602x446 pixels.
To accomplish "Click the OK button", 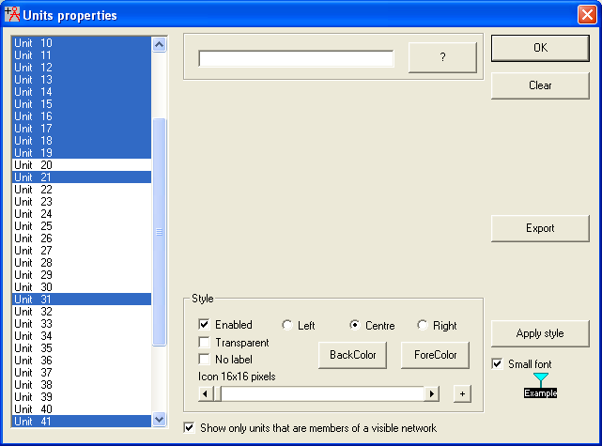I will (540, 48).
